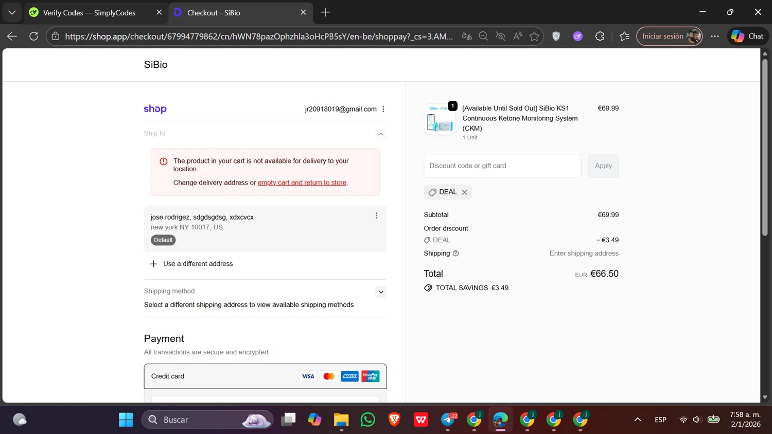Open account options next to email
Screen dimensions: 772x434
(x=383, y=109)
